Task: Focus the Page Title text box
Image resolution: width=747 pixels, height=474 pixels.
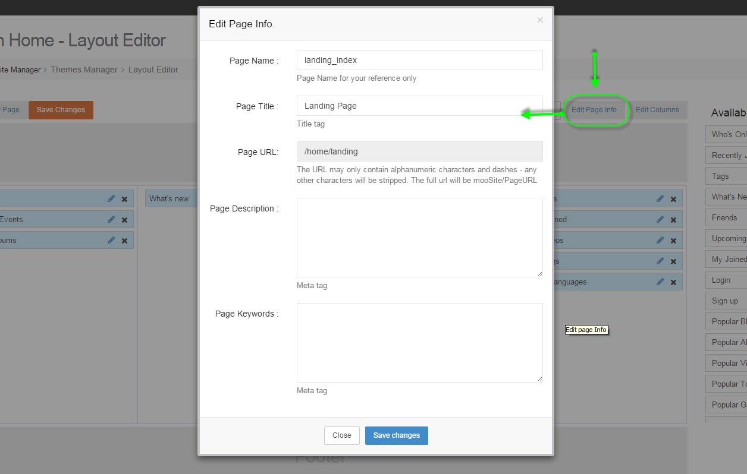Action: pyautogui.click(x=419, y=106)
